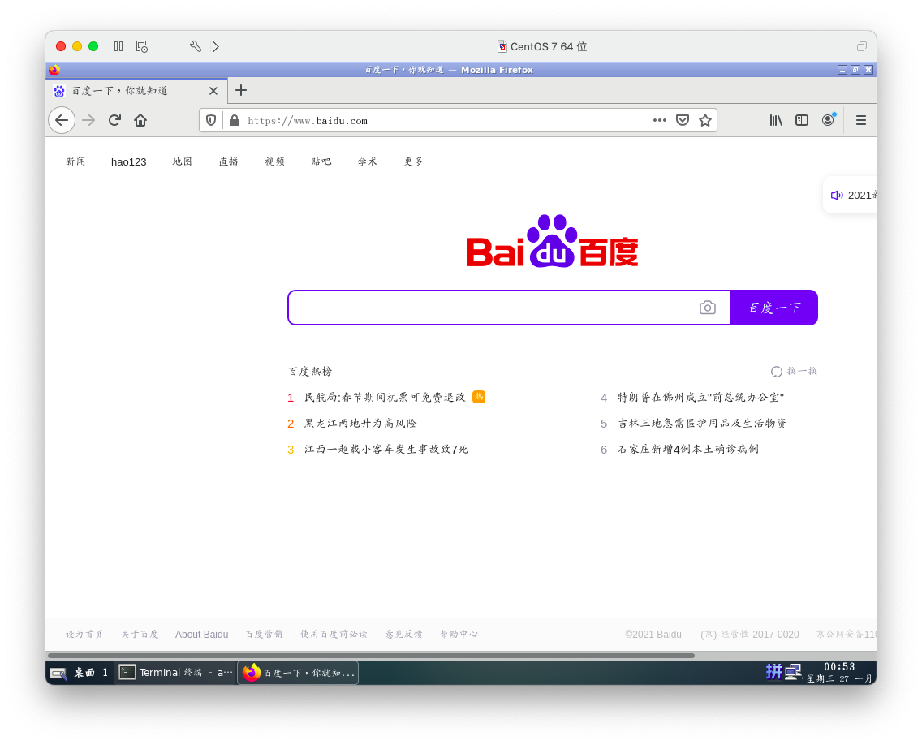Open 帮助中心 help center link

point(459,635)
